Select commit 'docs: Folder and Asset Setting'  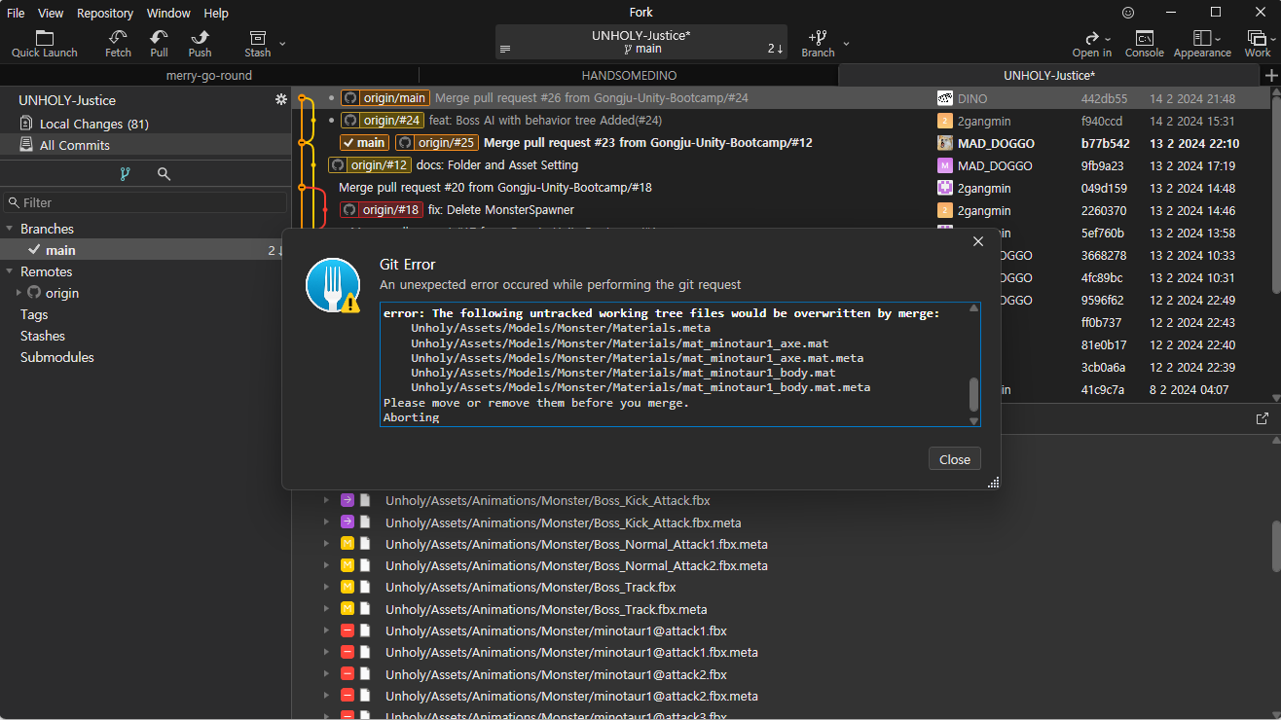497,165
